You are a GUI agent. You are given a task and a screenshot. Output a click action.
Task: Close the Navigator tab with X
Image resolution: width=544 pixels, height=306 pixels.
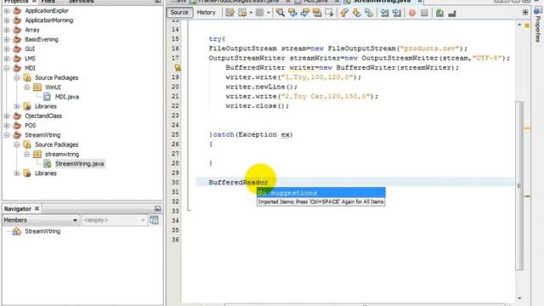(37, 208)
